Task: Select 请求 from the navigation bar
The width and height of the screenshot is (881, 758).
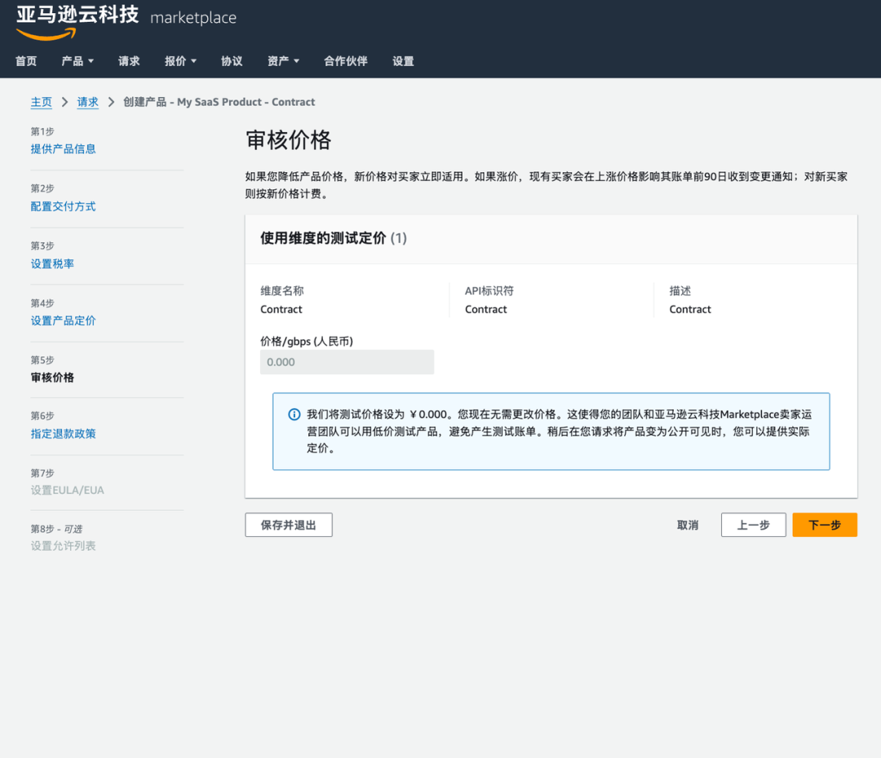Action: point(128,60)
